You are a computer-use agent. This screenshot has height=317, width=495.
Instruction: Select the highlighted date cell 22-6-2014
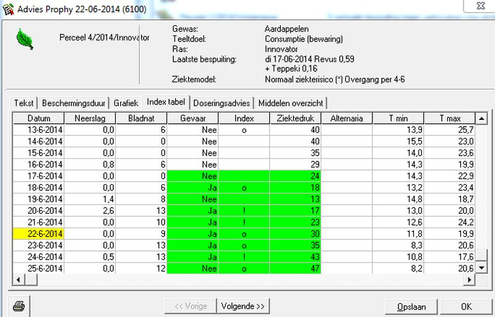point(38,234)
